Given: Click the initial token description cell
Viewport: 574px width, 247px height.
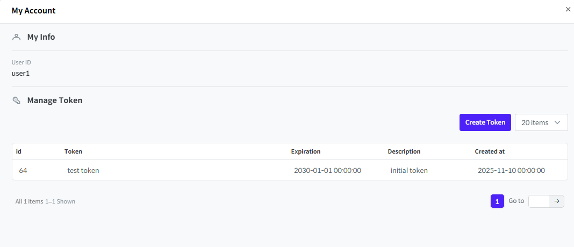Looking at the screenshot, I should (x=409, y=170).
